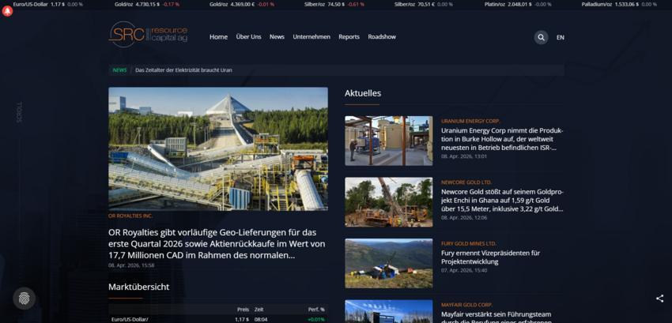Click the green NEWS ticker label
The width and height of the screenshot is (672, 323).
click(119, 69)
